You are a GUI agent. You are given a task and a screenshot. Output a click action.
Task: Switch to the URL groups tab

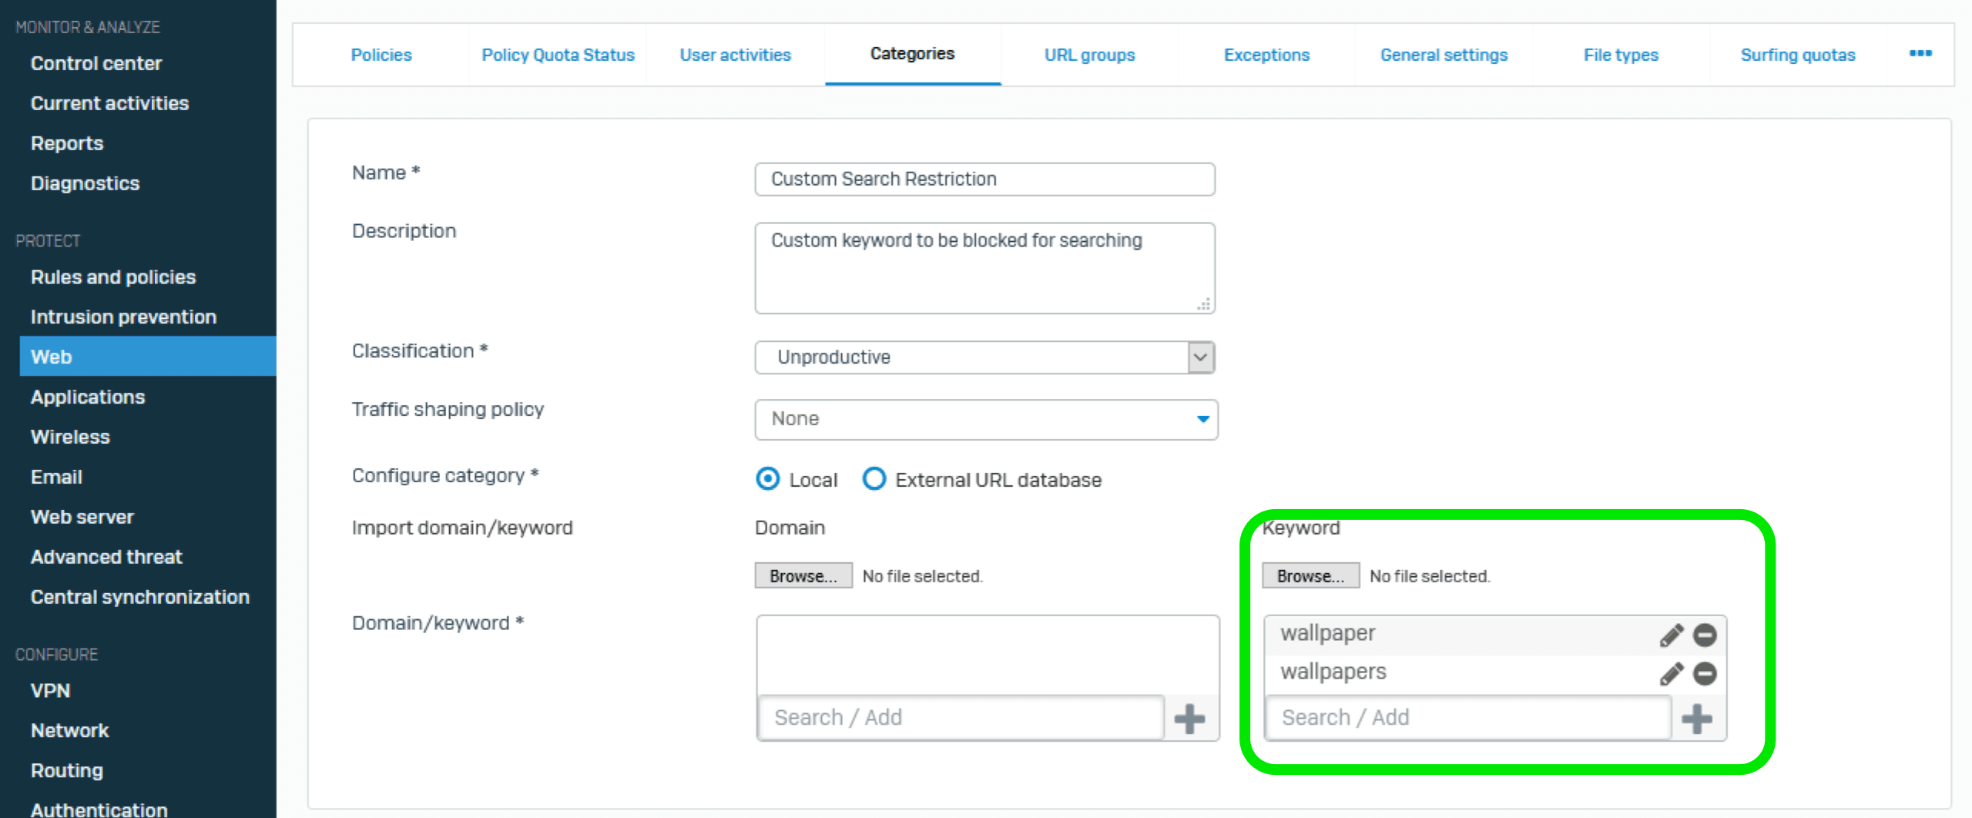(1089, 55)
